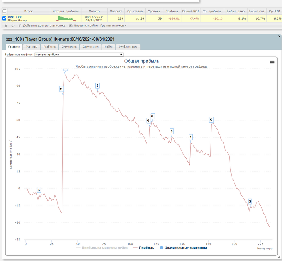Click the refresh icon beside the trash icon
Viewport: 282px width, 261px height.
[13, 26]
